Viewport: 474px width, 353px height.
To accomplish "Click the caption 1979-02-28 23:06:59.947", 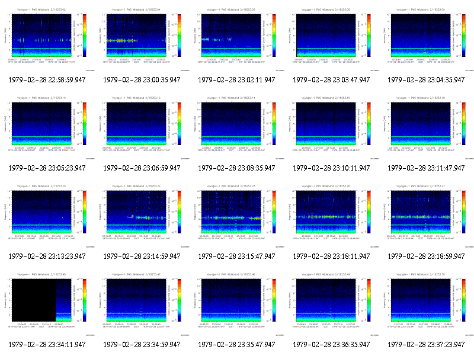I will pyautogui.click(x=142, y=168).
